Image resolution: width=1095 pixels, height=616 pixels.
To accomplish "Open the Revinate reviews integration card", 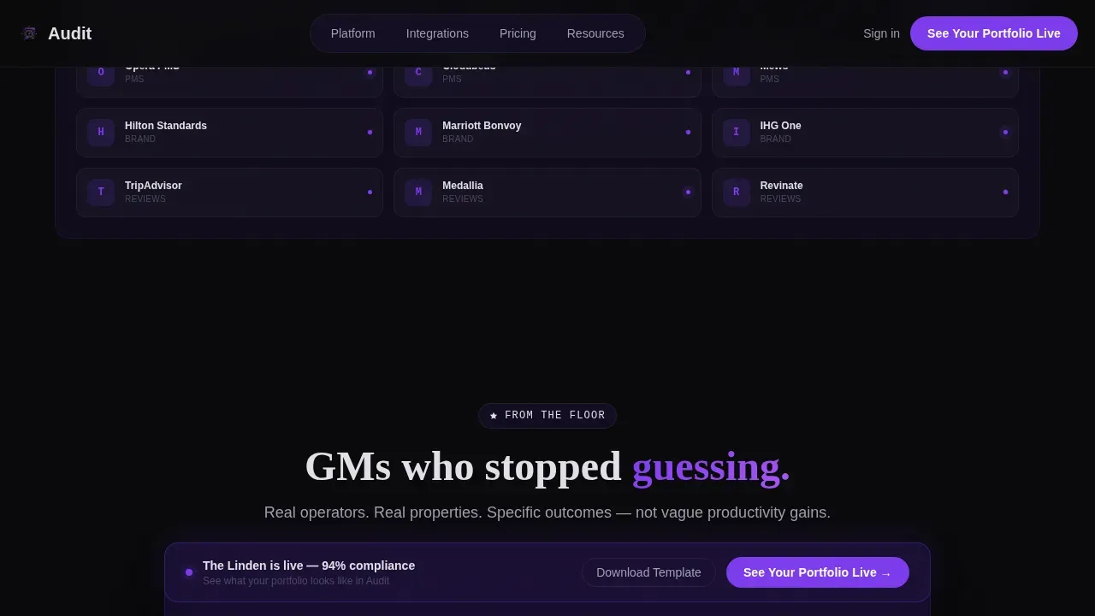I will pos(865,192).
